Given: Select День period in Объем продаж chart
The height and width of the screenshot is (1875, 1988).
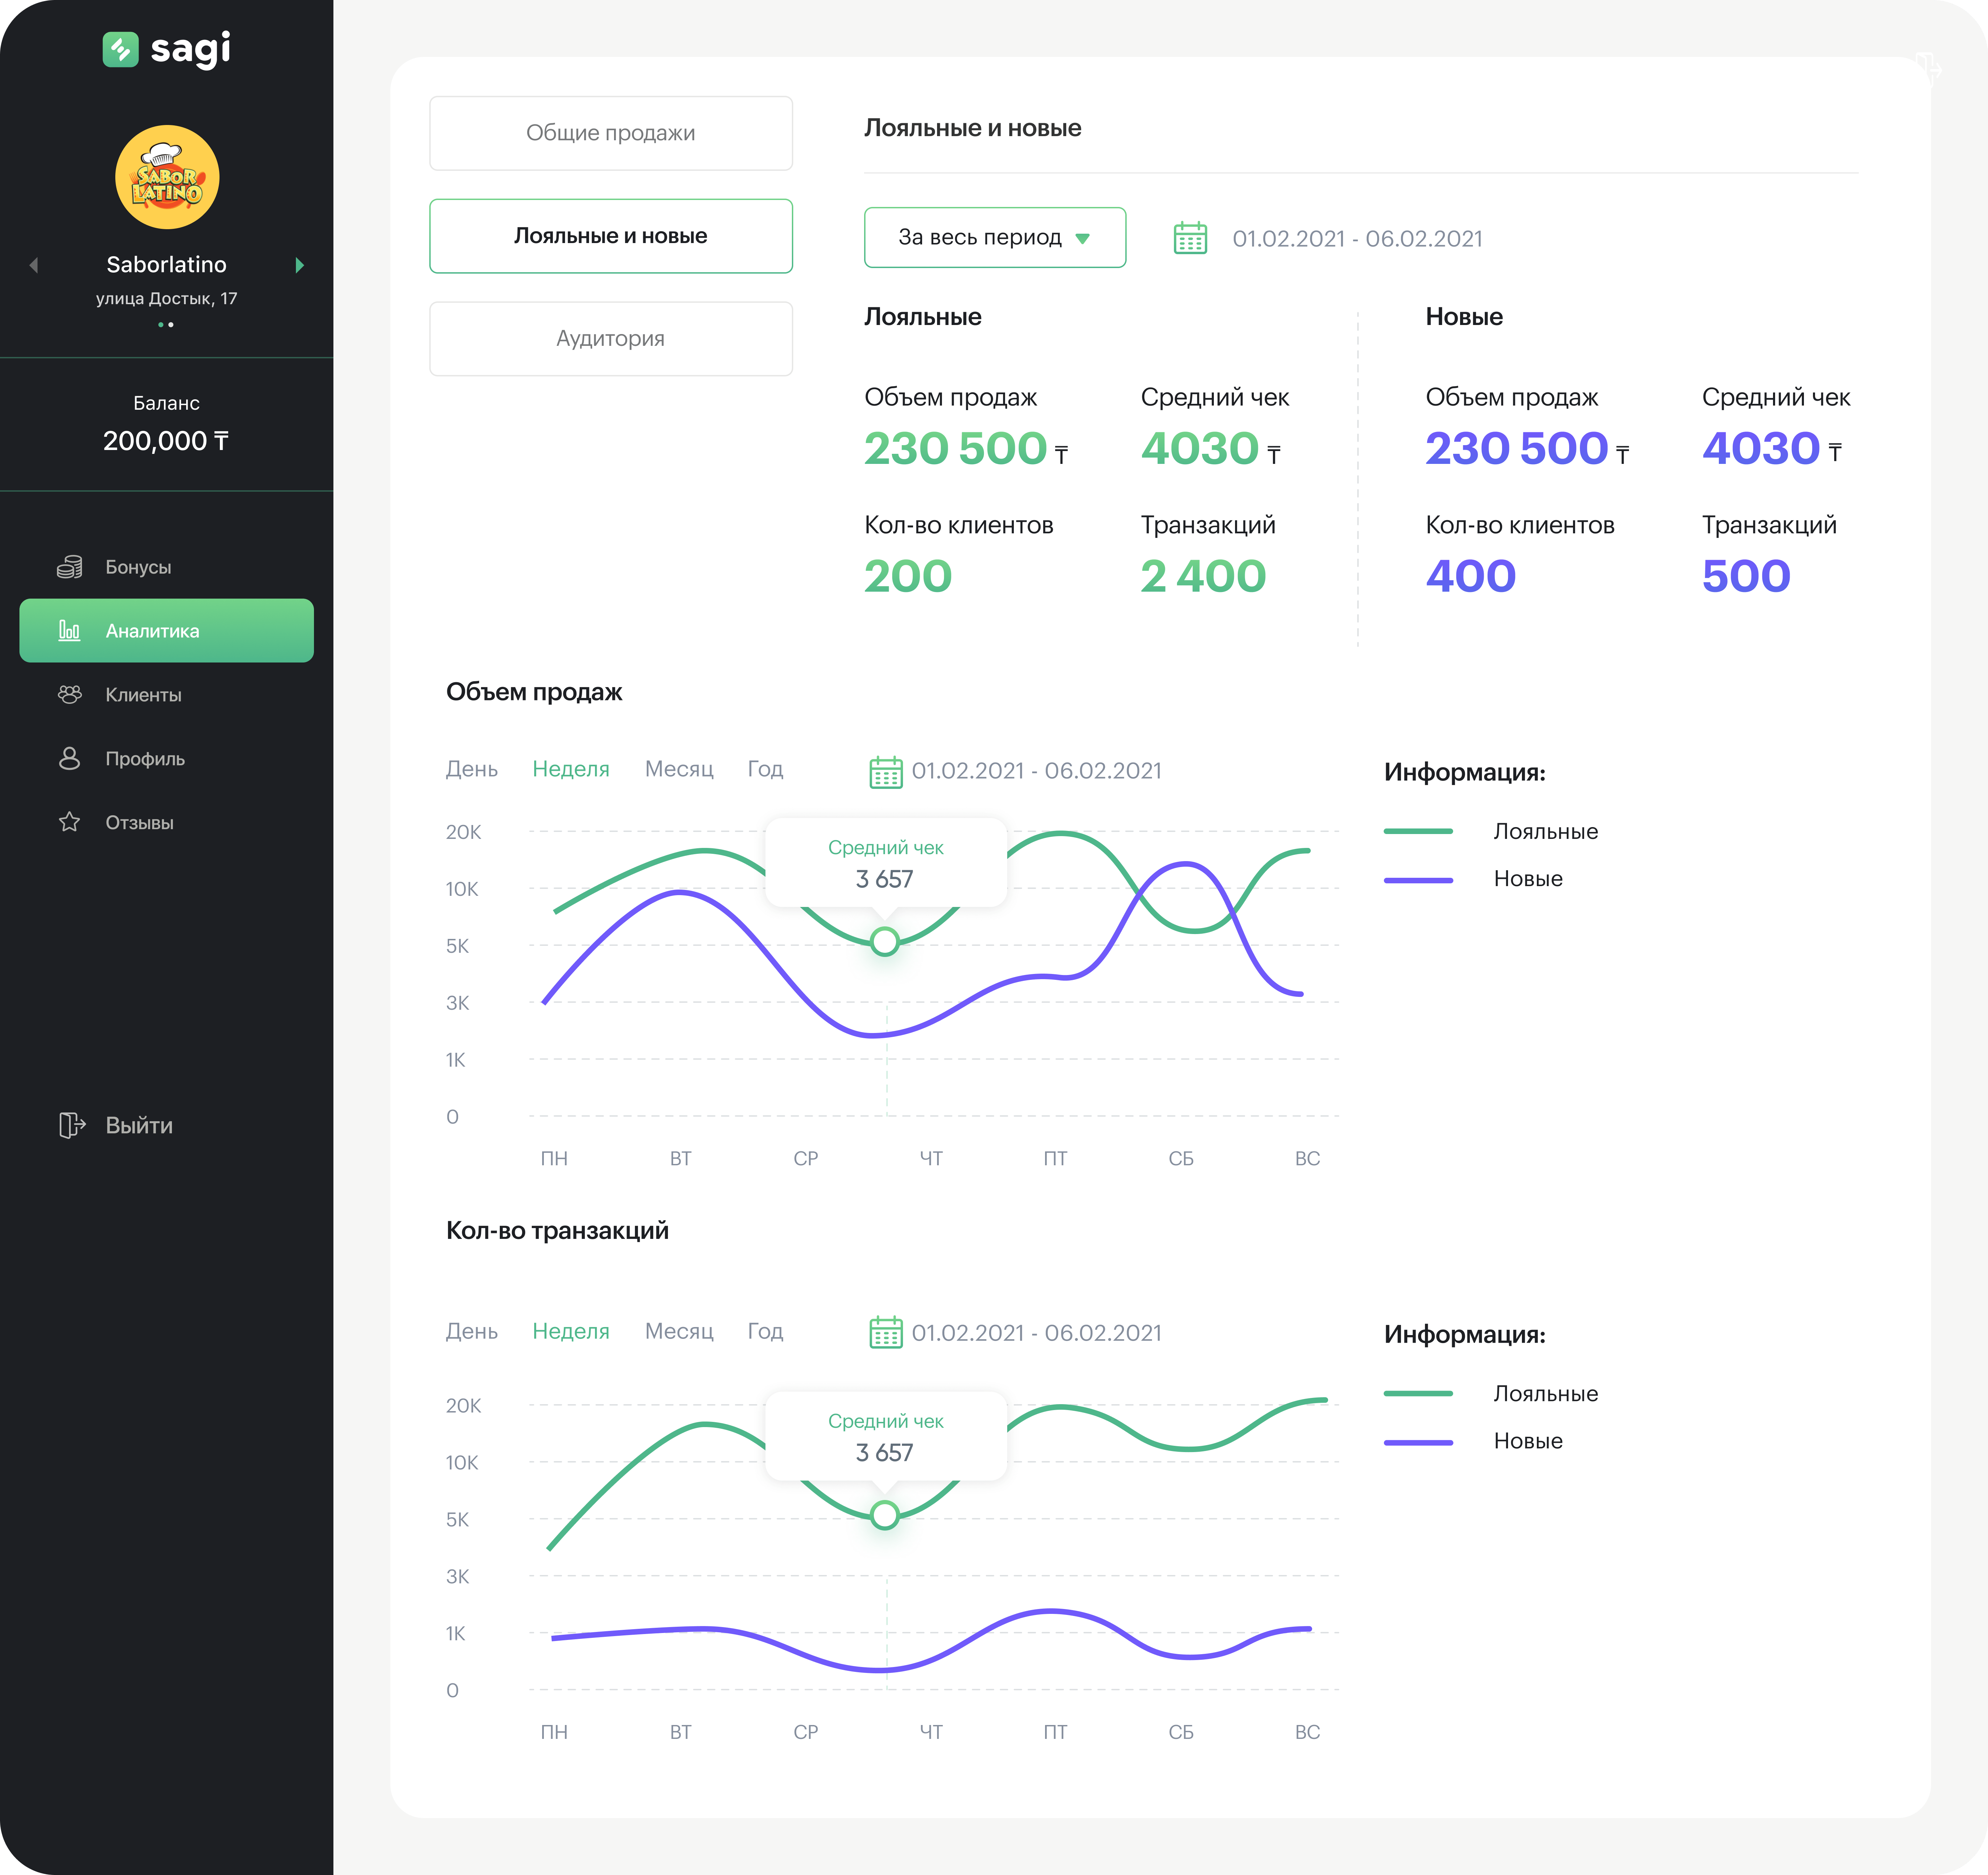Looking at the screenshot, I should click(x=471, y=769).
